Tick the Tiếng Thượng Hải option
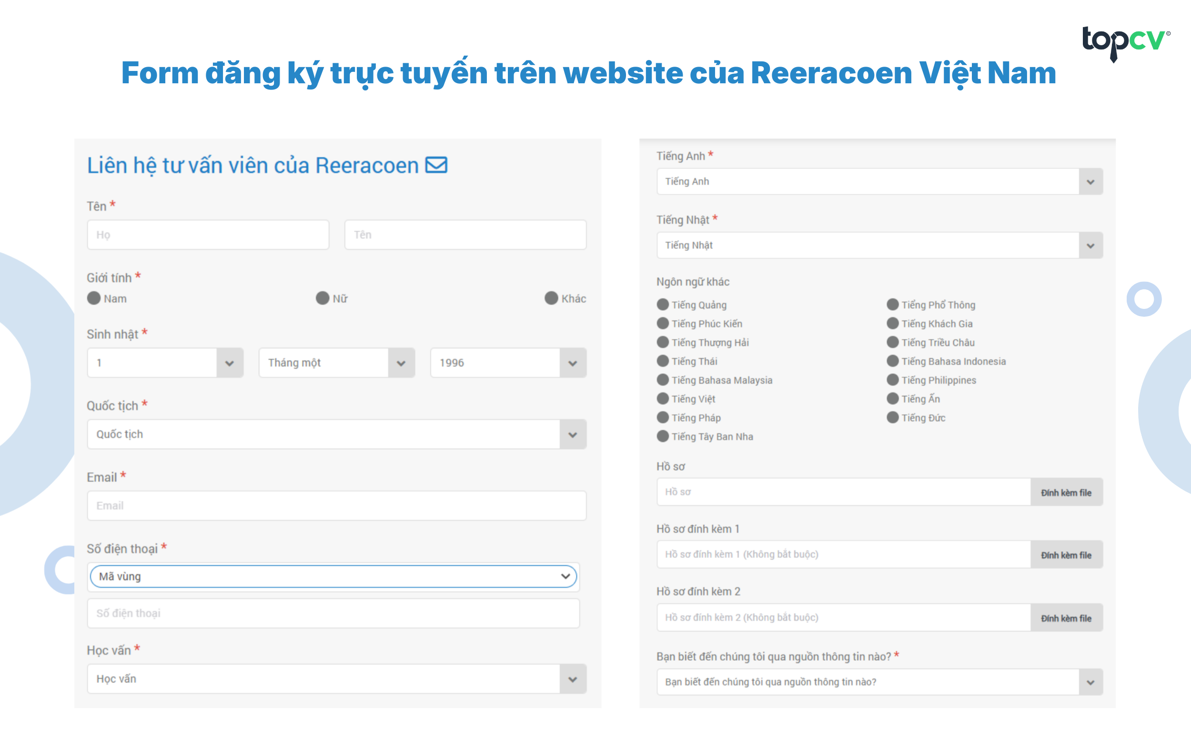The width and height of the screenshot is (1191, 744). [x=663, y=342]
